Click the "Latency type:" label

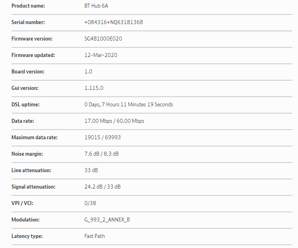click(27, 236)
